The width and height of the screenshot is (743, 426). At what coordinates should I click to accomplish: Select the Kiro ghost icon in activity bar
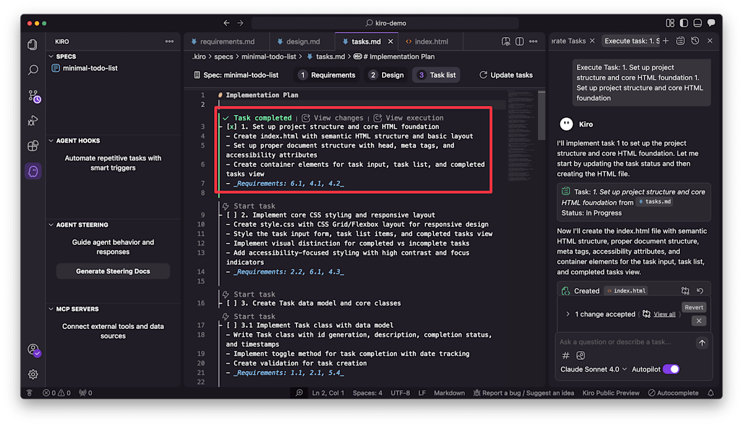(x=33, y=171)
